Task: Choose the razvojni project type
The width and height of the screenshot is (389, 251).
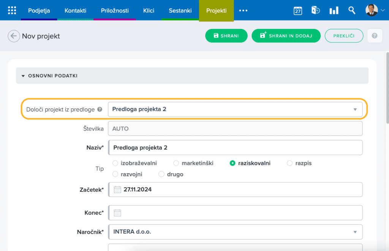Action: click(x=115, y=174)
